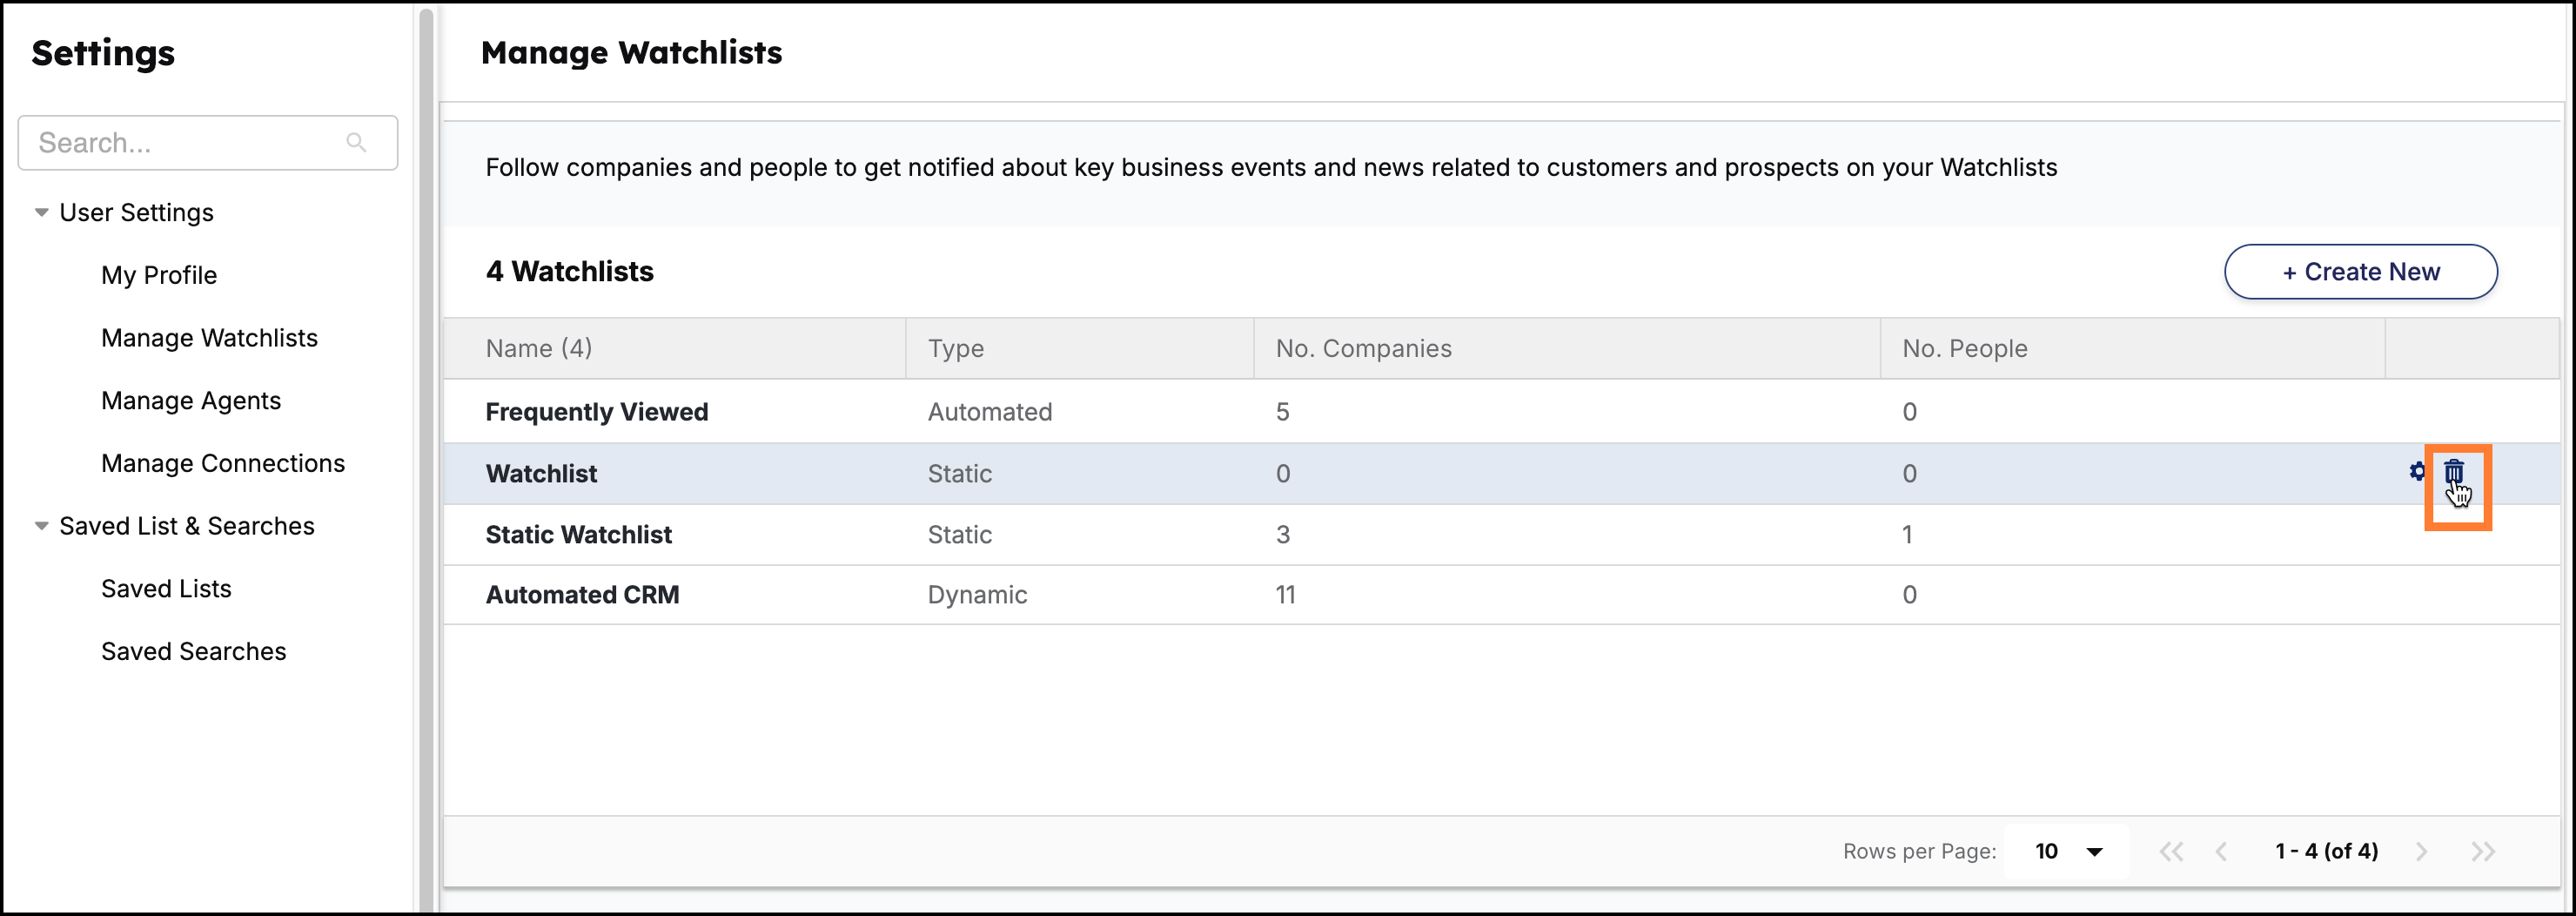
Task: Open My Profile from the sidebar
Action: click(x=159, y=274)
